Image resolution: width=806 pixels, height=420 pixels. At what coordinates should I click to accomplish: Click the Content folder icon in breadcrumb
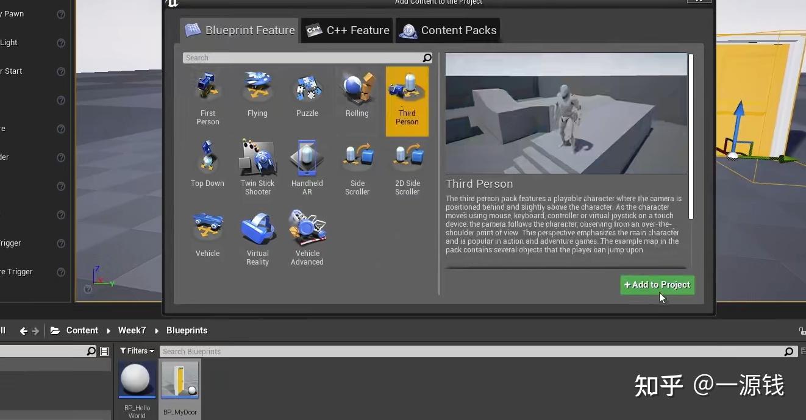55,330
